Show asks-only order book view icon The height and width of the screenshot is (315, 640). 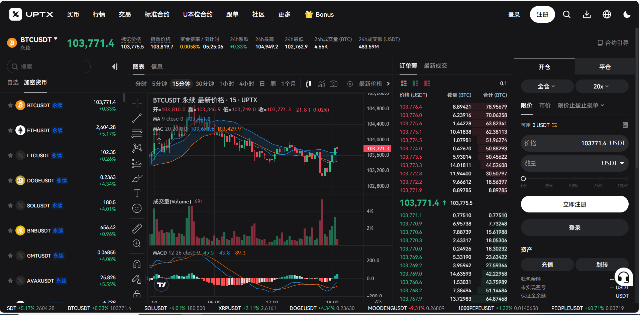tap(427, 84)
